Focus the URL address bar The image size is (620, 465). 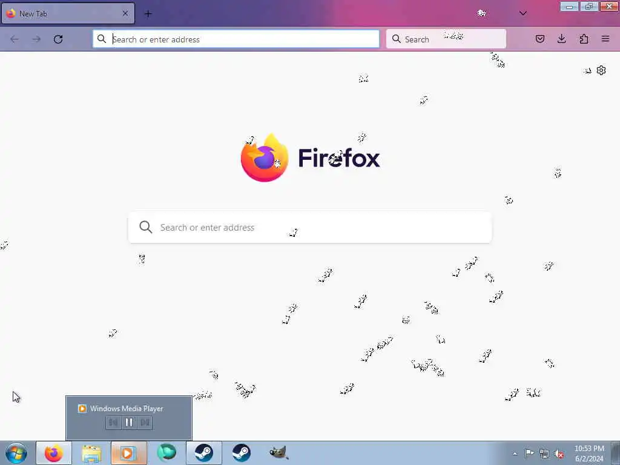coord(236,39)
